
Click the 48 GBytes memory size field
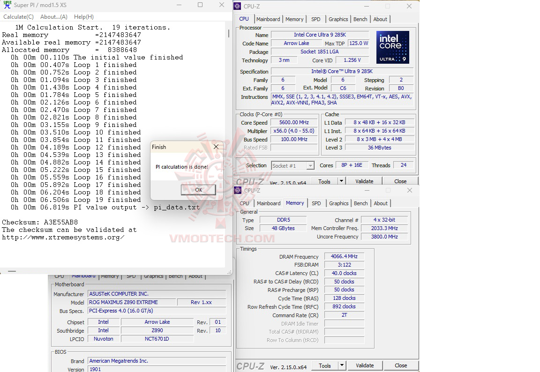[283, 228]
